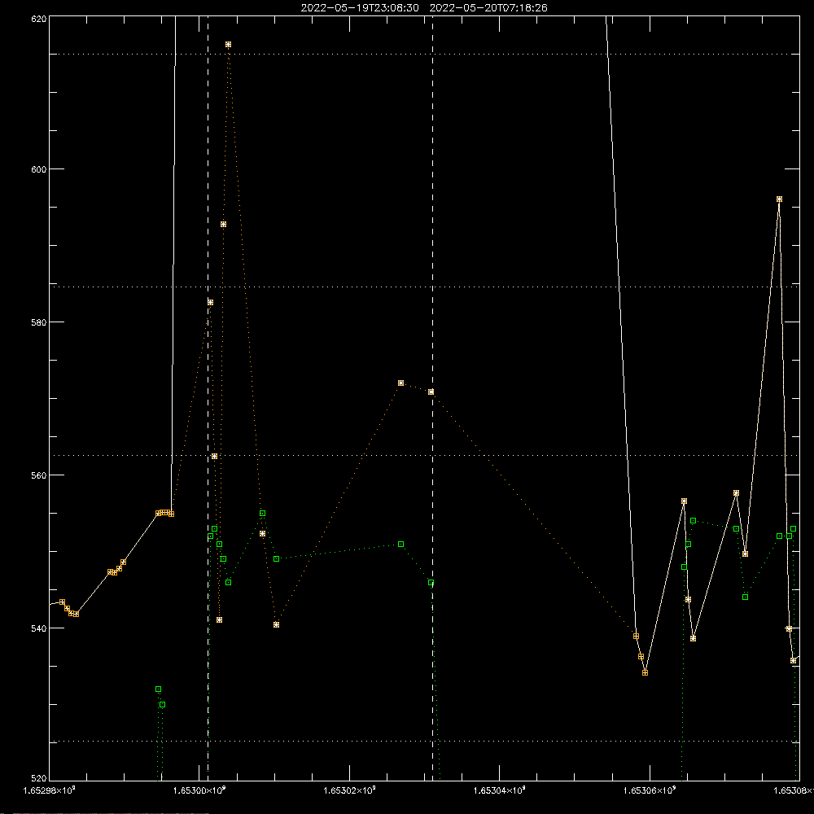Select orange point near 571 beside second dashed line

431,392
